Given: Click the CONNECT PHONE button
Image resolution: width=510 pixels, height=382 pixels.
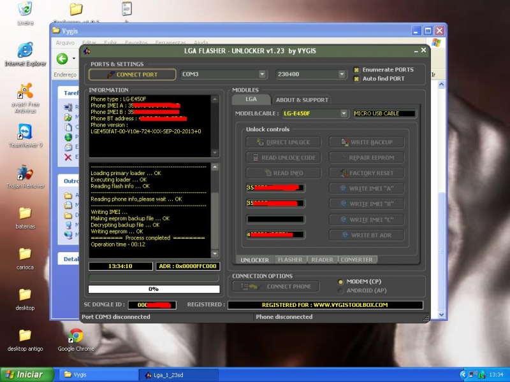Looking at the screenshot, I should (x=276, y=286).
